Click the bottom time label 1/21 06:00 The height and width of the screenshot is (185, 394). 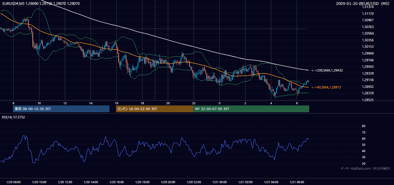[x=297, y=182]
